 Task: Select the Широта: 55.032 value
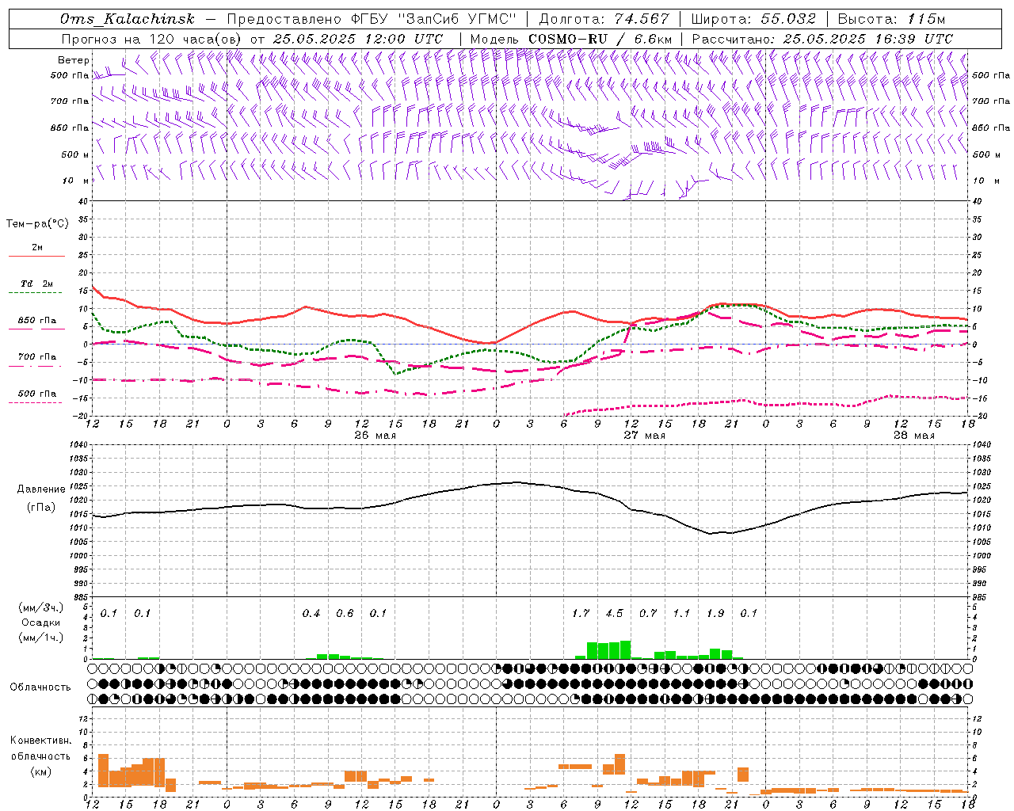753,19
